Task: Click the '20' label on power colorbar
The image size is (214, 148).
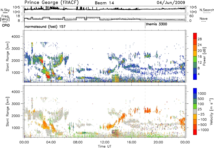Action: pos(200,51)
